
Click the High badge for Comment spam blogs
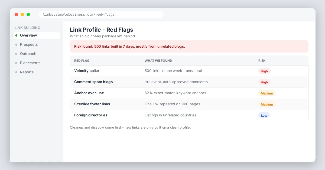point(264,82)
